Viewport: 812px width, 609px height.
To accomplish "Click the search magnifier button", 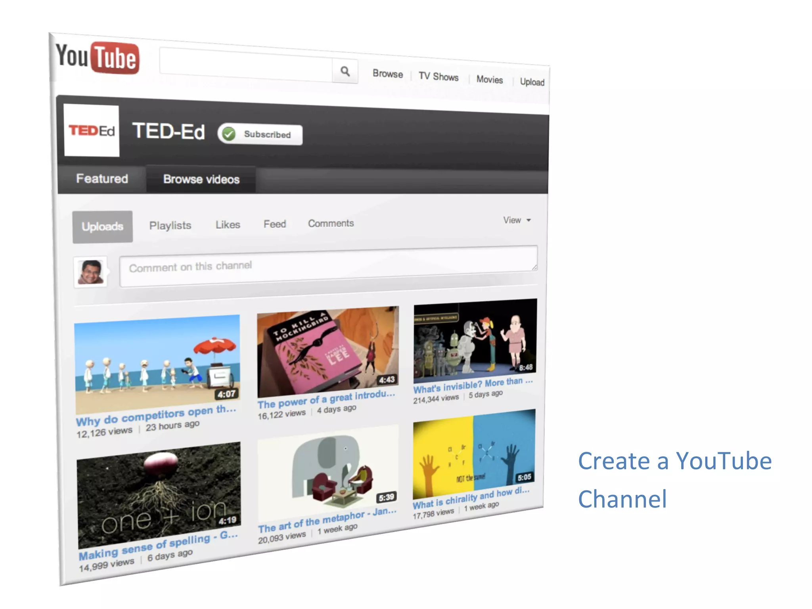I will click(x=345, y=71).
